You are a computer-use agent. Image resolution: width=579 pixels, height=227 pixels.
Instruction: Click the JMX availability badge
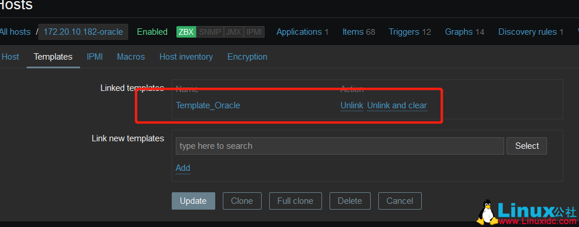point(233,32)
